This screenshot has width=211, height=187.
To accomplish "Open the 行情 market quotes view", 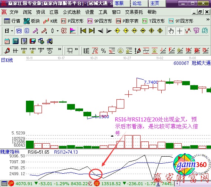I will [x=12, y=21].
